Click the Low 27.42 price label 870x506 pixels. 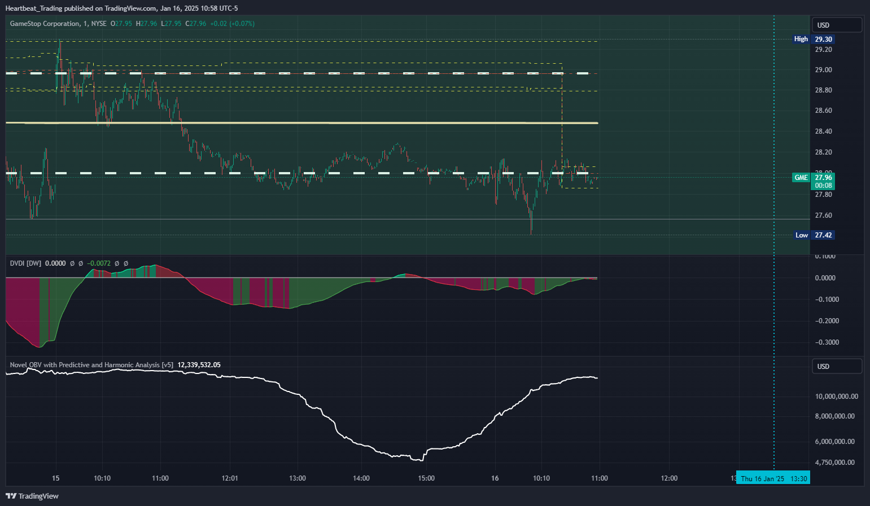pyautogui.click(x=813, y=235)
